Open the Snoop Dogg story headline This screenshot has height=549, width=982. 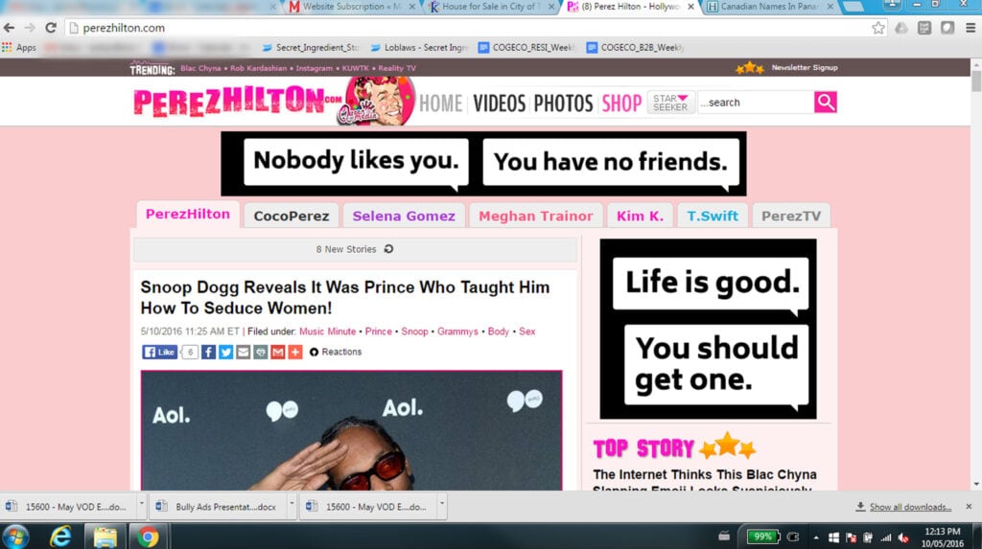344,297
